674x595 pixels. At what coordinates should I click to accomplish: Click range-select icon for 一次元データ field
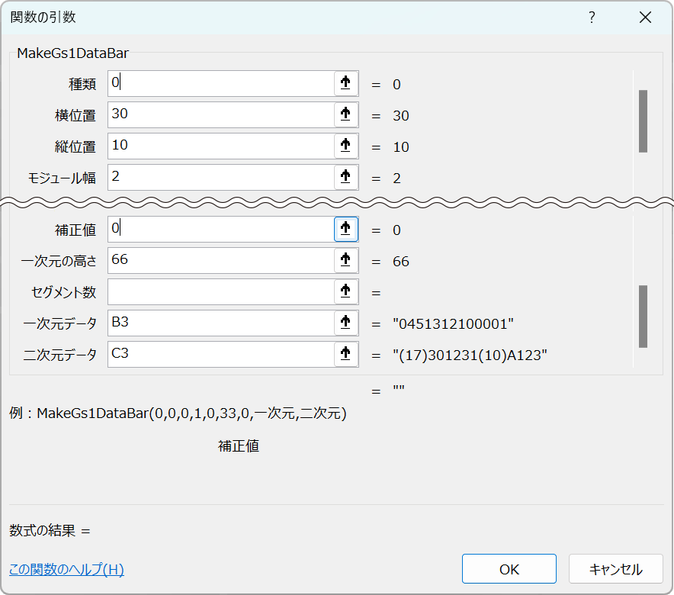point(346,323)
